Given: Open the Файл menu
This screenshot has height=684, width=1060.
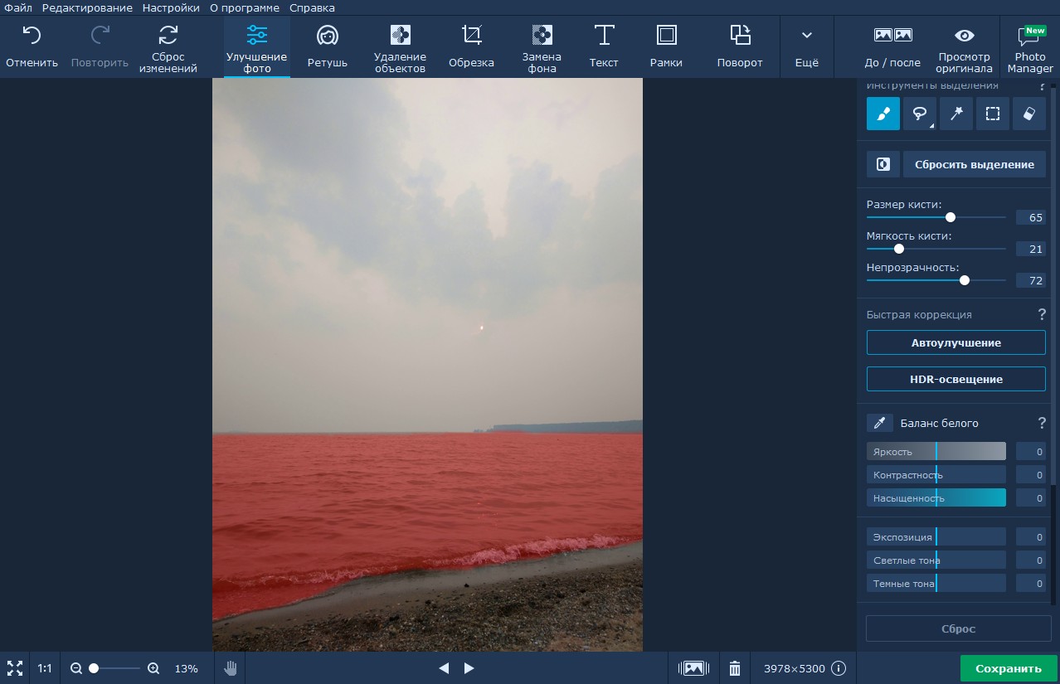Looking at the screenshot, I should (18, 7).
